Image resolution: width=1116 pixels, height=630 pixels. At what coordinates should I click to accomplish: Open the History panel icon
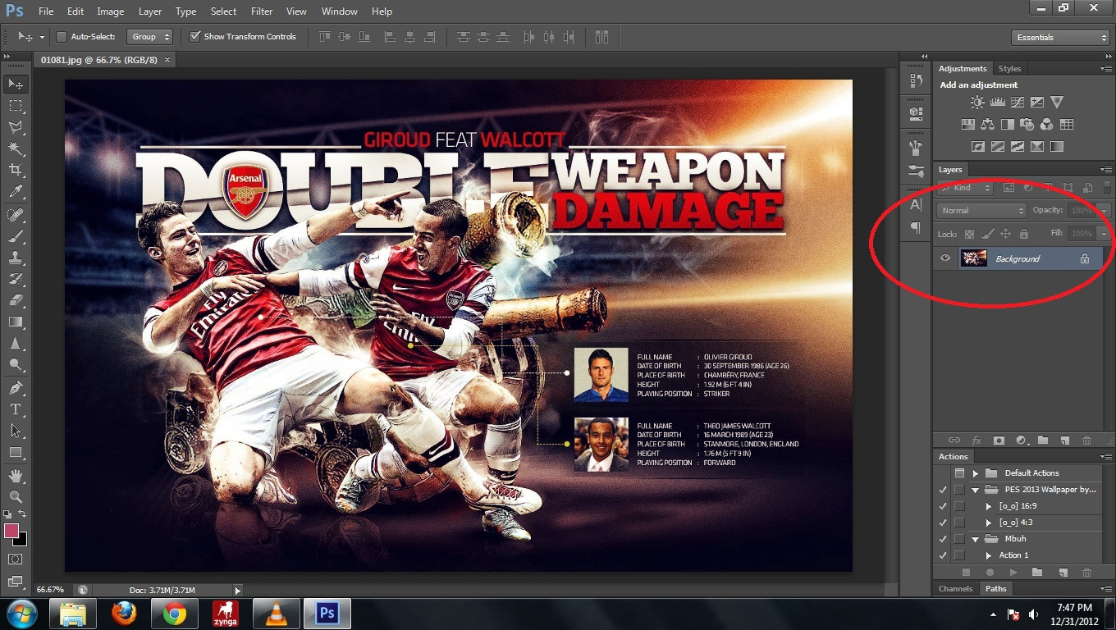pos(916,81)
